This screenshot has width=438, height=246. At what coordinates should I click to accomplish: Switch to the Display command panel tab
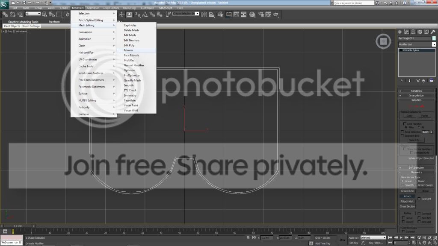click(426, 32)
